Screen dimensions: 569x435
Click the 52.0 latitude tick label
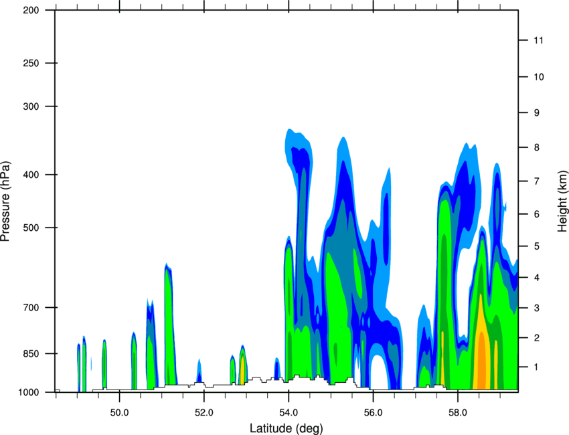point(204,413)
